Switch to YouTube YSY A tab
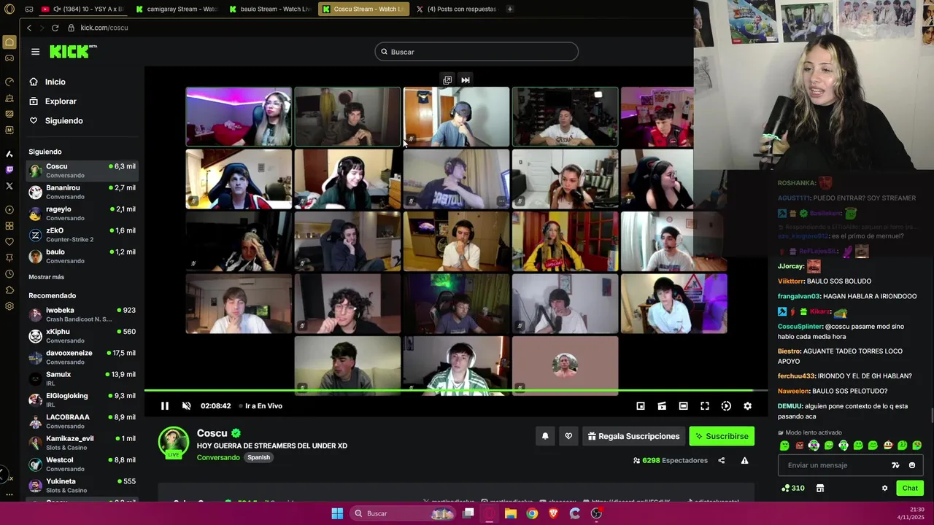This screenshot has height=525, width=934. (82, 9)
